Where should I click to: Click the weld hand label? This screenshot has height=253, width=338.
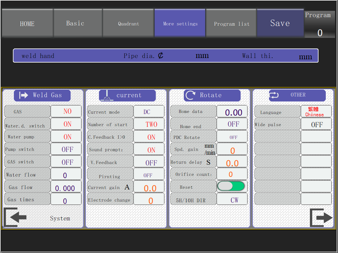point(38,56)
